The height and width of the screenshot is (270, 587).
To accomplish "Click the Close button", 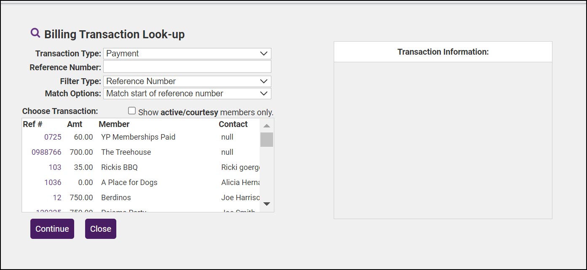I will click(101, 229).
